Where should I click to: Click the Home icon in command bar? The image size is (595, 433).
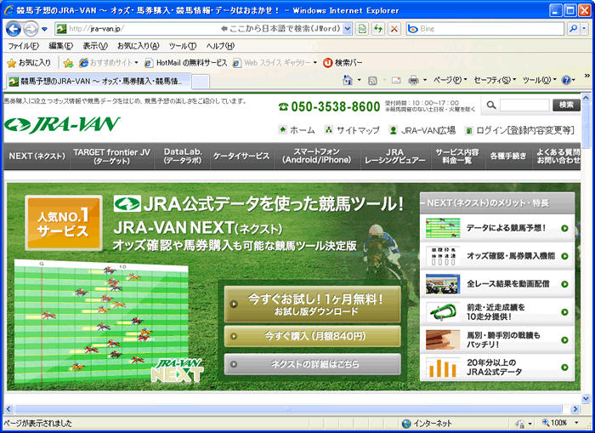click(348, 80)
